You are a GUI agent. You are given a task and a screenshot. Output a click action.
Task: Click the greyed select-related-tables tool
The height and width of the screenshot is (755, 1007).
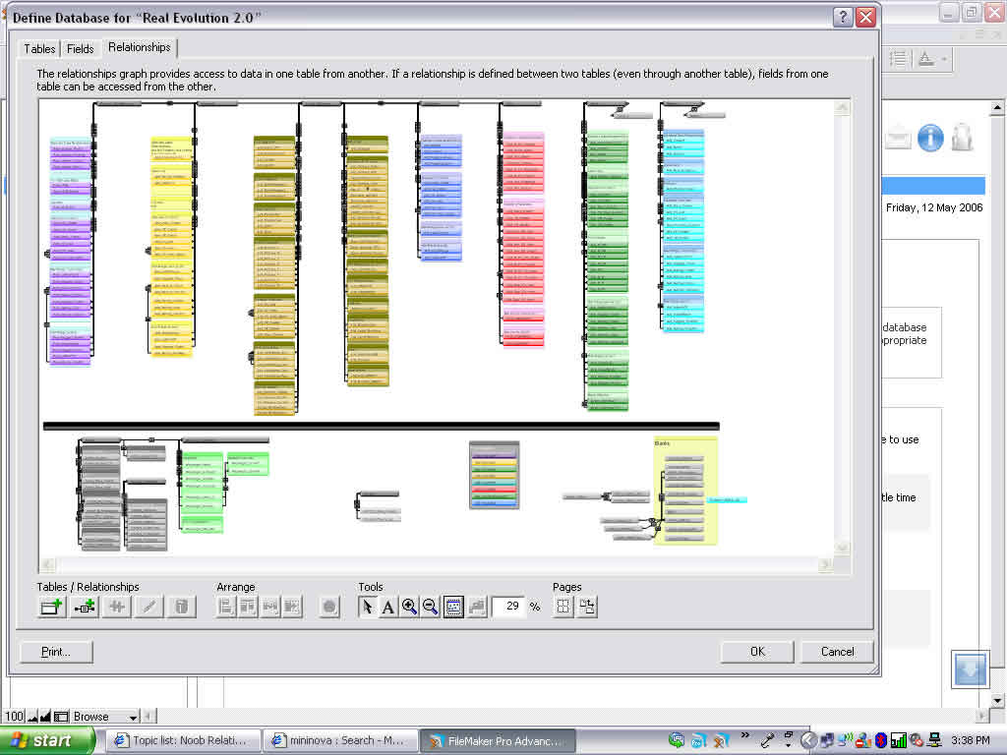point(477,606)
